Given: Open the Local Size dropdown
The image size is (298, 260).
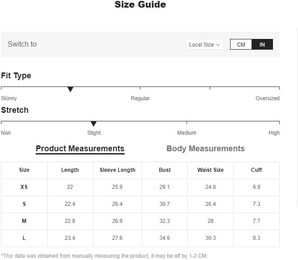Looking at the screenshot, I should tap(205, 44).
